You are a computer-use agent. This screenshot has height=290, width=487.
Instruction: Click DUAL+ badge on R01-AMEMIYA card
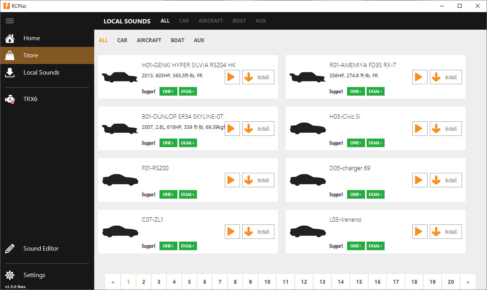coord(375,91)
